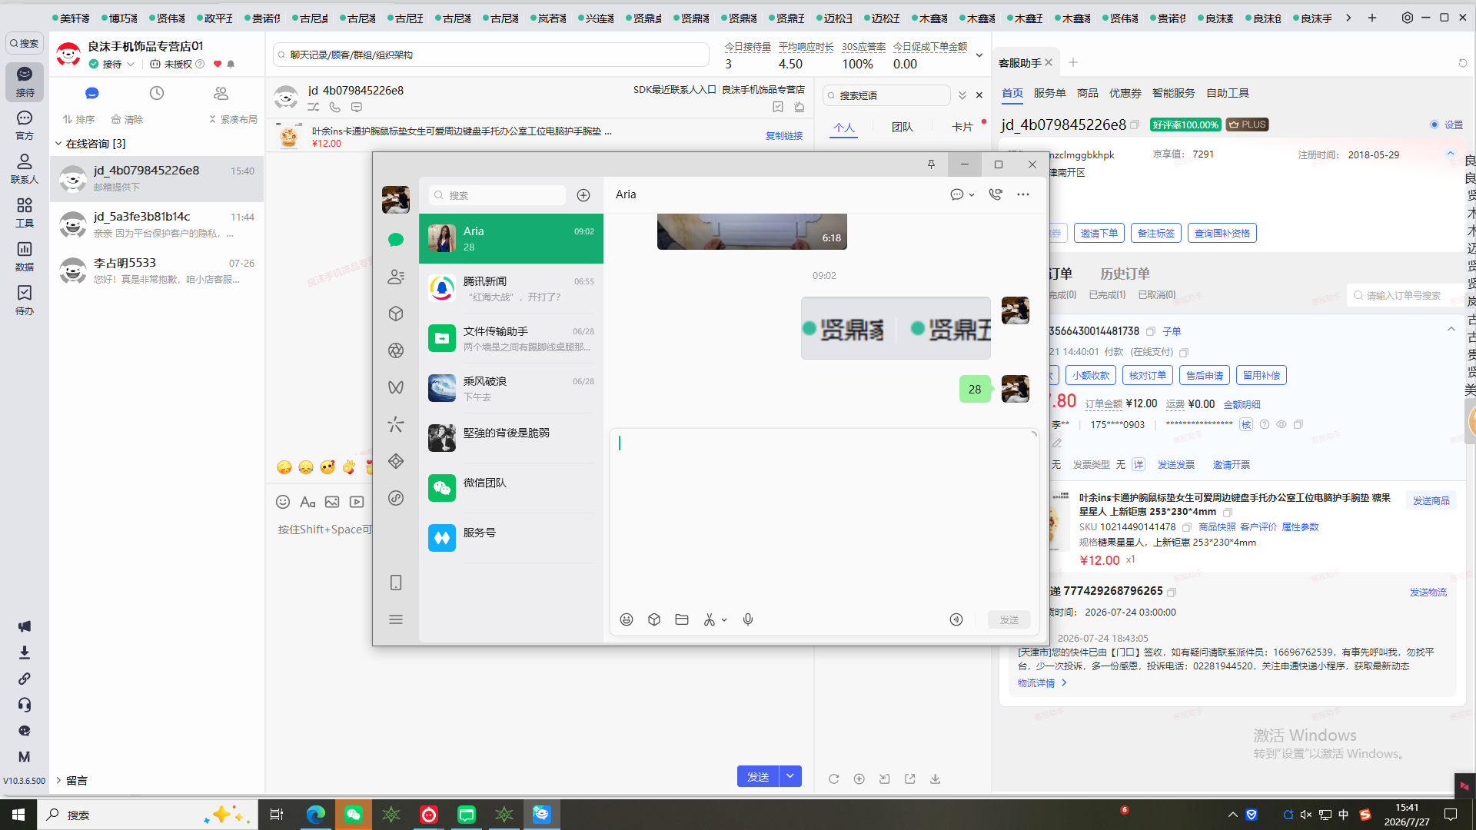Open the 优惠券 tab in 客服助手
This screenshot has height=830, width=1476.
(1125, 93)
